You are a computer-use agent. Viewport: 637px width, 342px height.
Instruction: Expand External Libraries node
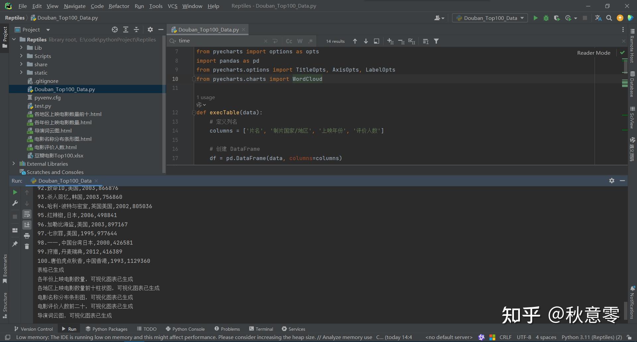[x=14, y=164]
